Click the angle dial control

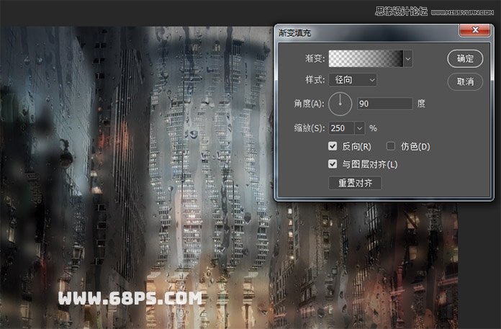click(340, 104)
